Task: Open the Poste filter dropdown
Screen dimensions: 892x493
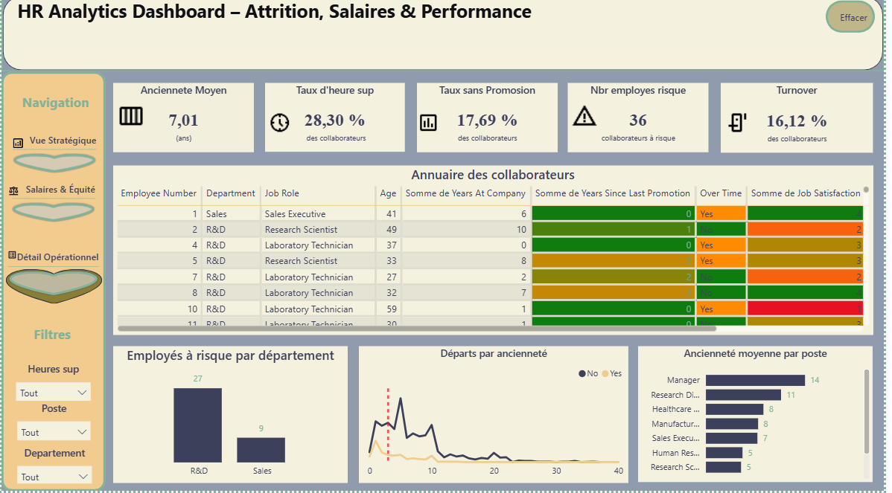Action: pyautogui.click(x=54, y=432)
